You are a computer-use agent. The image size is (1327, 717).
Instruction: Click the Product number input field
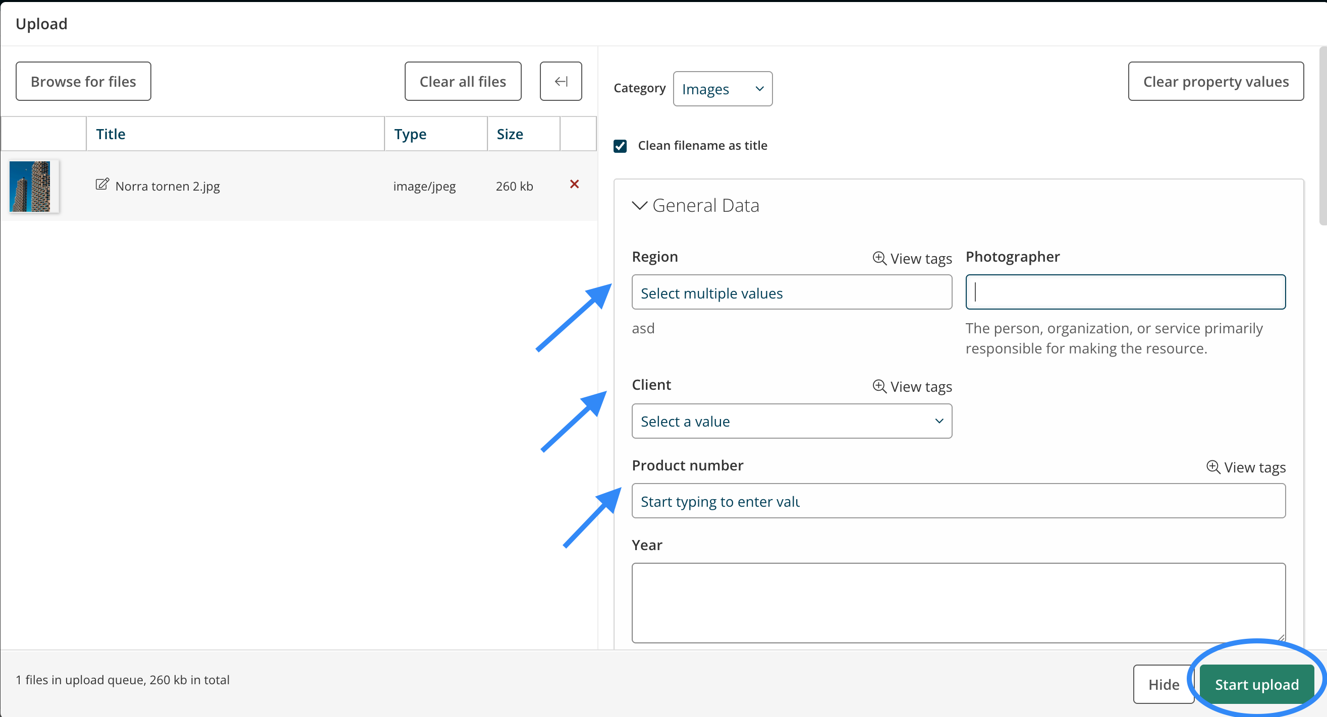click(958, 501)
